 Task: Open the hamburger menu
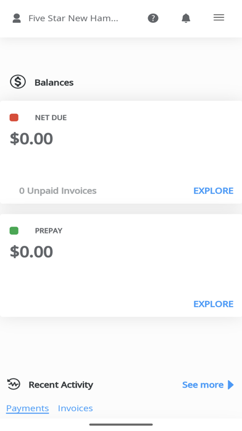219,17
